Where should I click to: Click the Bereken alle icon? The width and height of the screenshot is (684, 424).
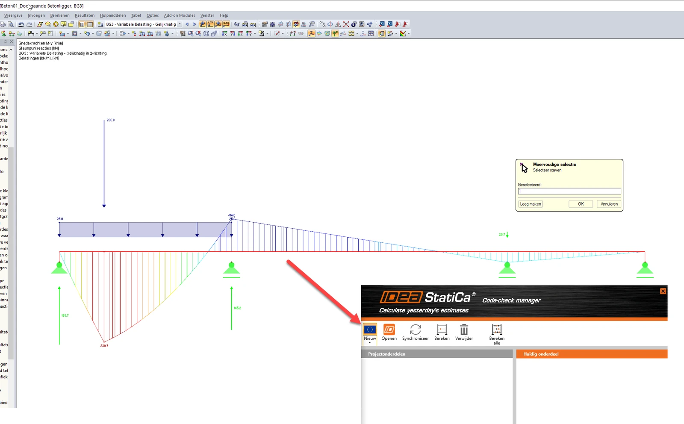(497, 330)
